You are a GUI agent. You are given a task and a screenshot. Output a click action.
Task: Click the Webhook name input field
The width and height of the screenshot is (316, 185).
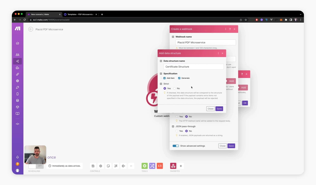pos(206,42)
